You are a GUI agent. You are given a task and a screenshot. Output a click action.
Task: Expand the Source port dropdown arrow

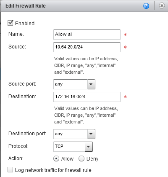click(91, 84)
